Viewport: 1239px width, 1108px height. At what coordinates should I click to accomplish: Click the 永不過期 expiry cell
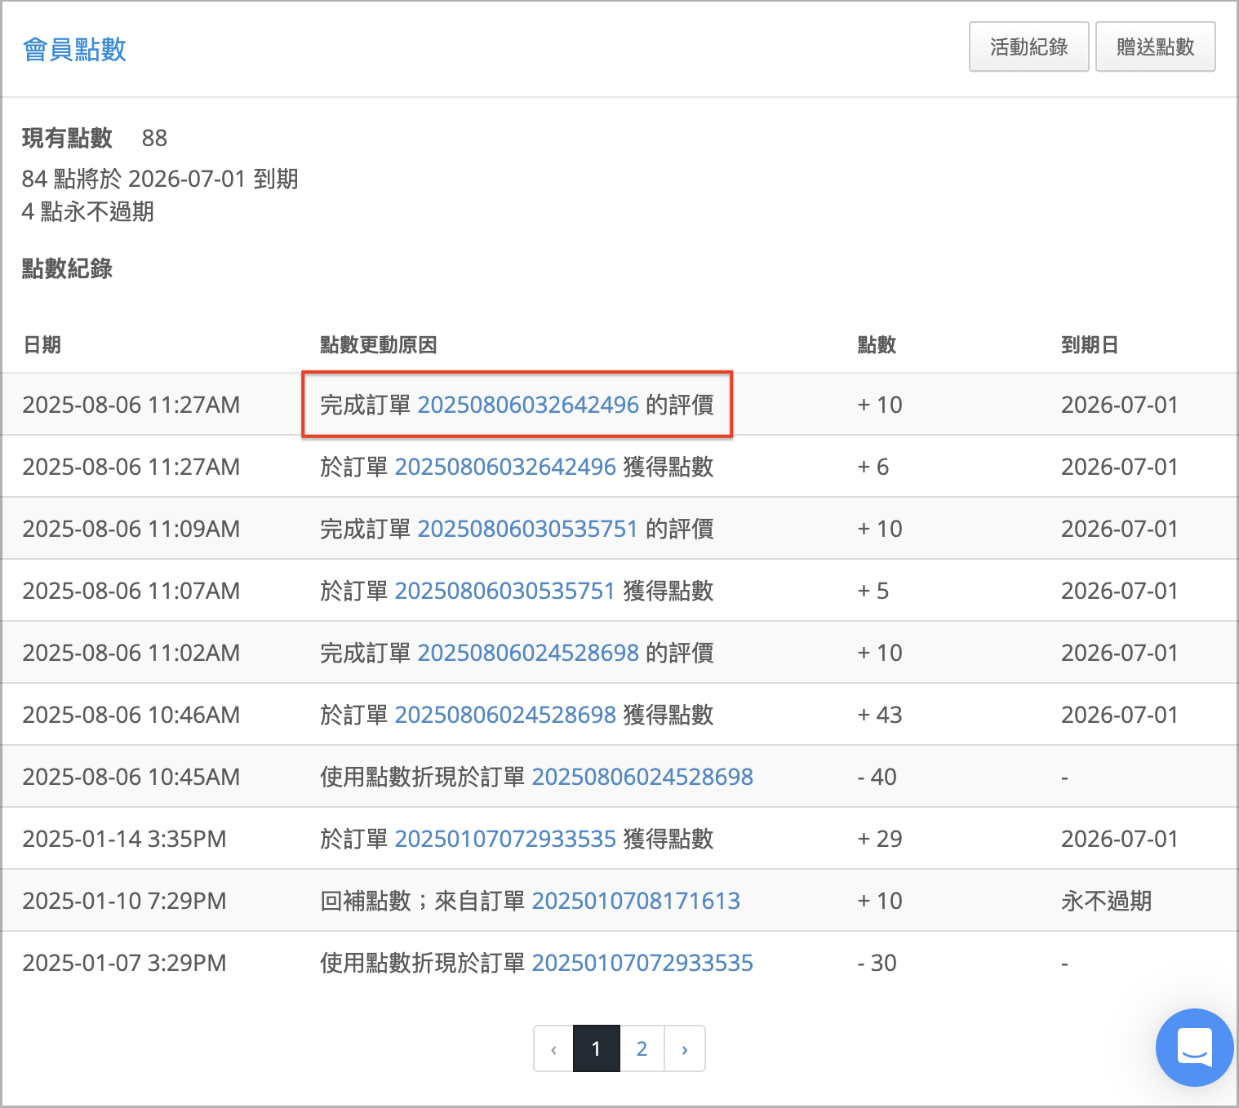click(x=1106, y=901)
